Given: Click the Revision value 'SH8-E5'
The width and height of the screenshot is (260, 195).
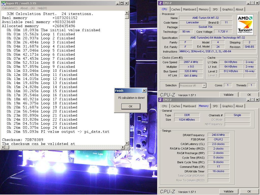Looking at the screenshot, I should click(x=249, y=47).
